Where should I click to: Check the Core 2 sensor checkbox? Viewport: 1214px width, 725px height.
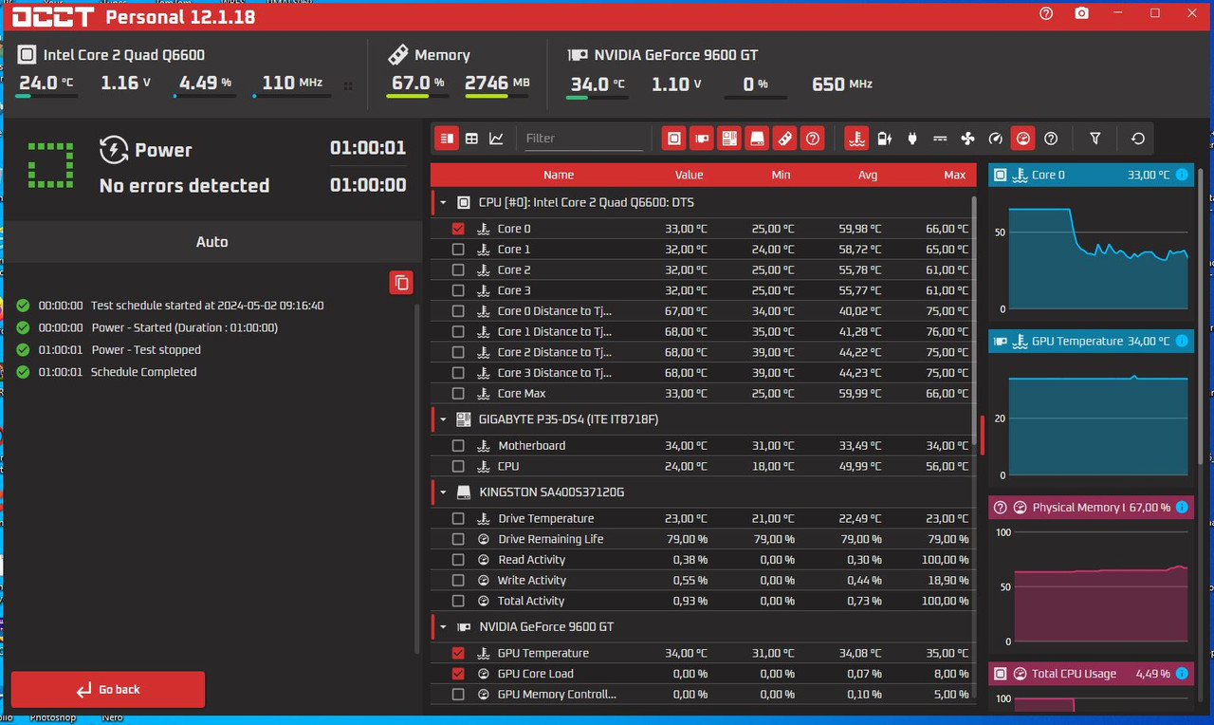click(x=458, y=270)
